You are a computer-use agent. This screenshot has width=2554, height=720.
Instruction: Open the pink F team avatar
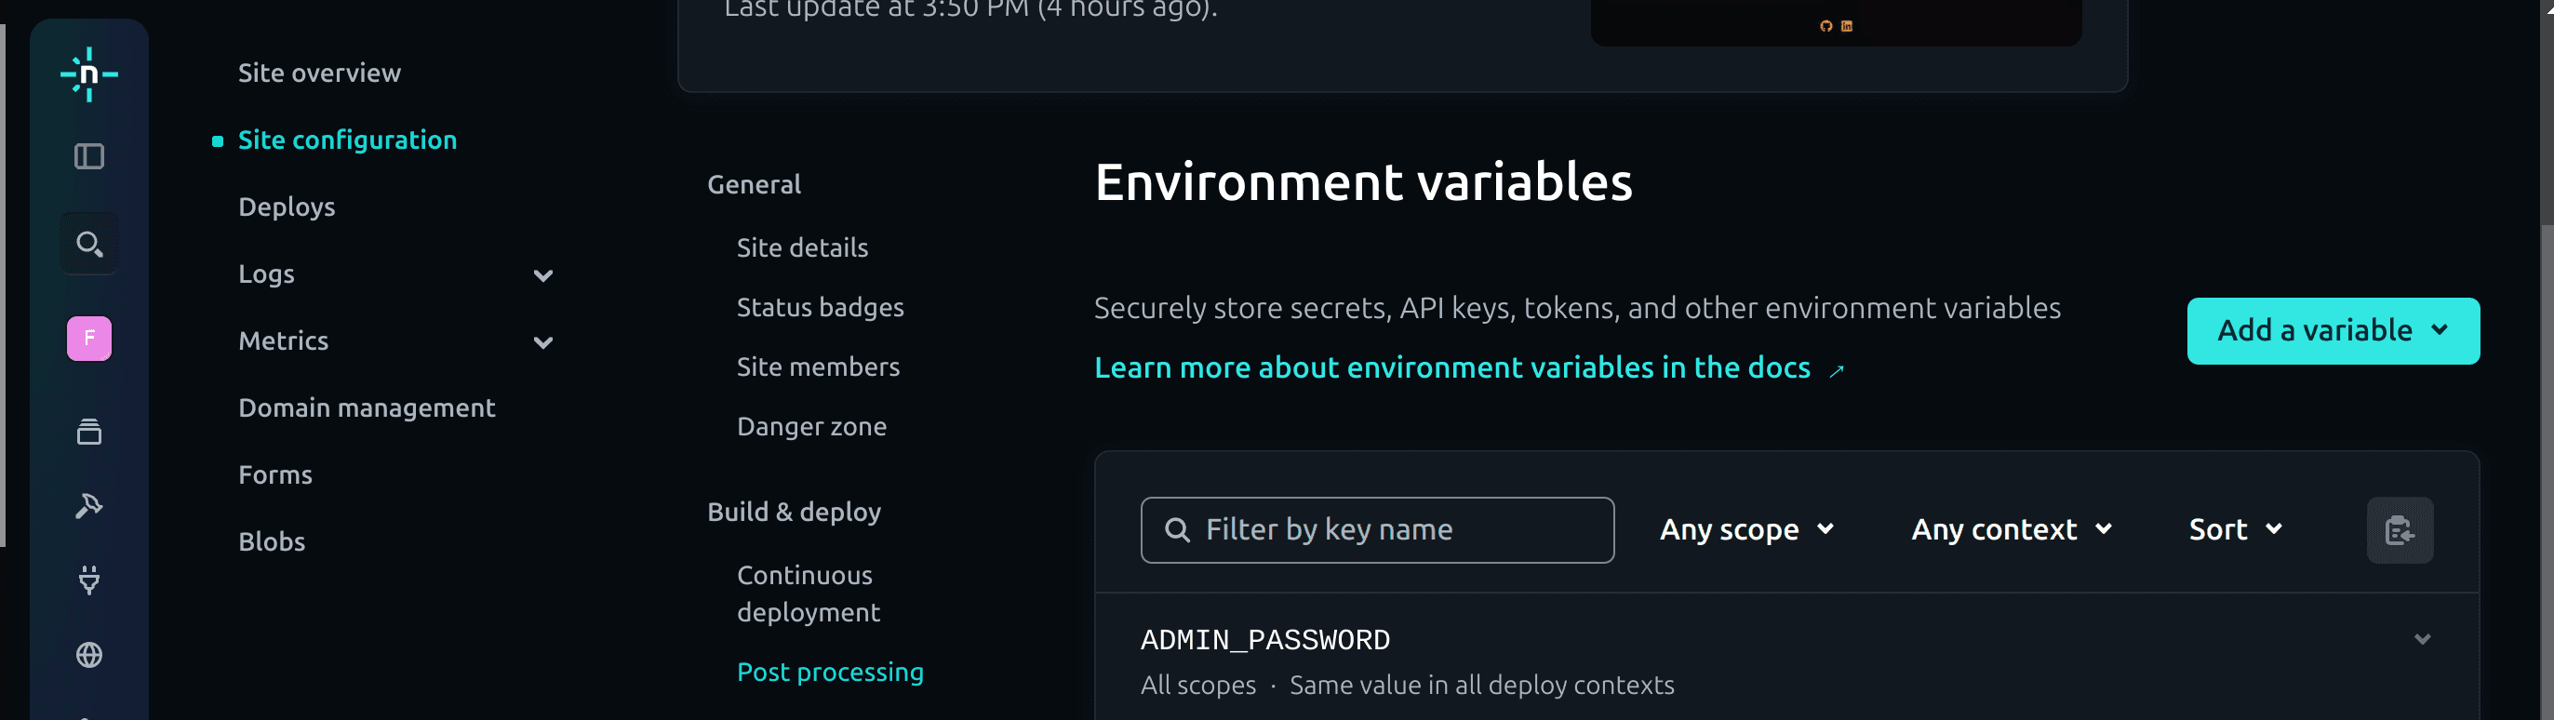click(x=89, y=340)
